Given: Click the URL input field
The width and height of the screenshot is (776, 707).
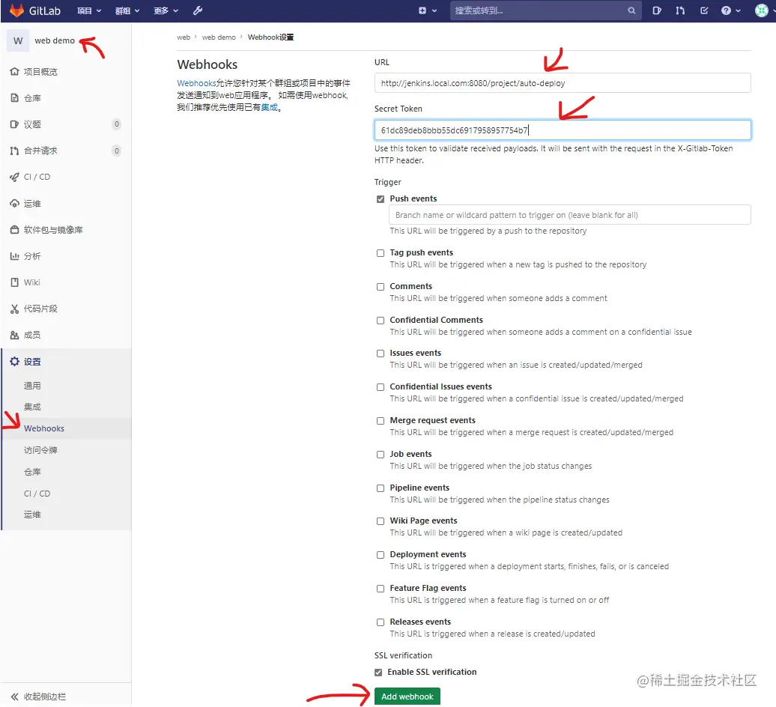Looking at the screenshot, I should point(563,82).
